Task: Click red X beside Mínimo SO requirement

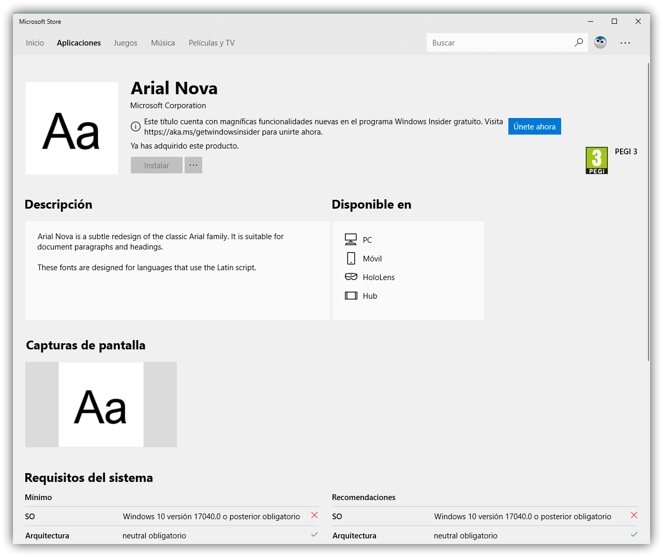Action: click(314, 515)
